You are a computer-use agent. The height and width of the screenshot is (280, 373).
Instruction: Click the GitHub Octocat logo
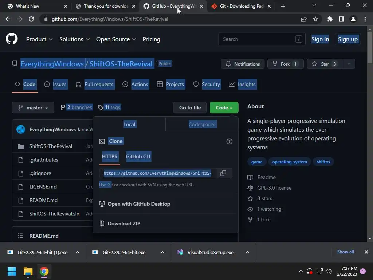point(11,39)
